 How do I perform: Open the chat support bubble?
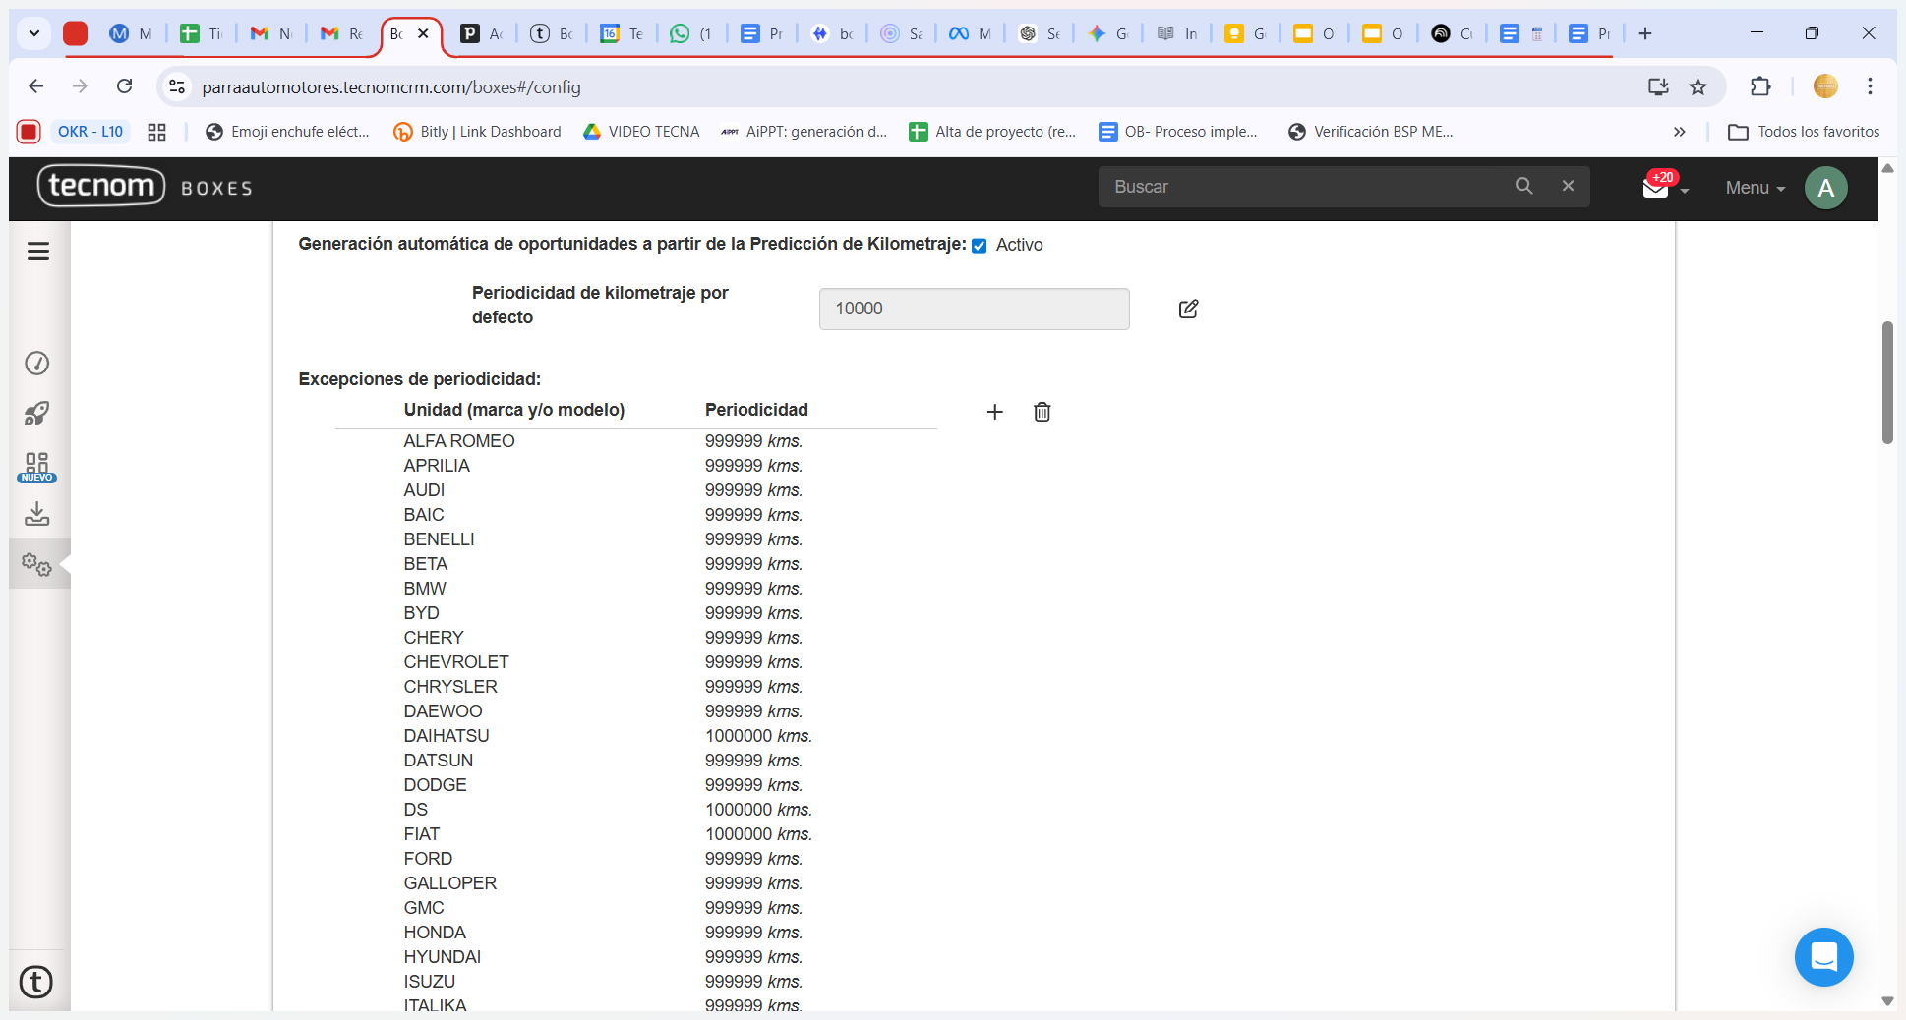tap(1822, 956)
